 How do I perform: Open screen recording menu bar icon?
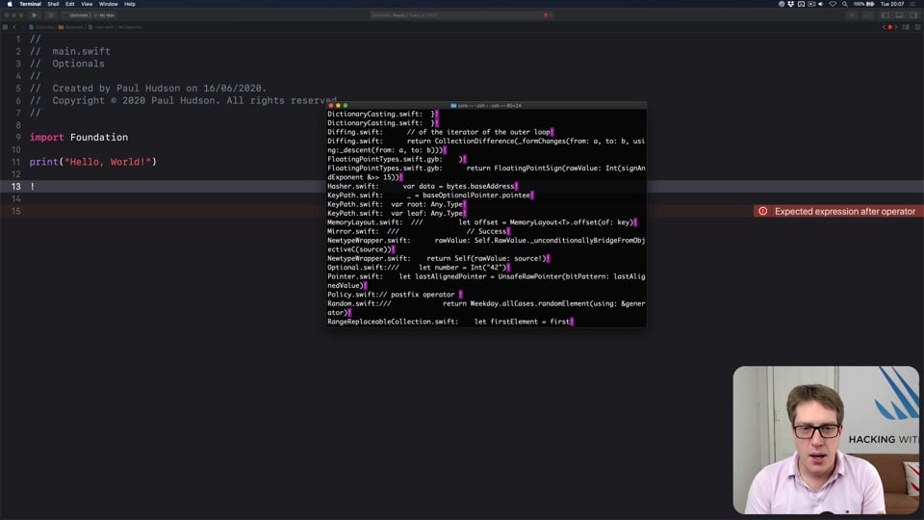pyautogui.click(x=811, y=4)
